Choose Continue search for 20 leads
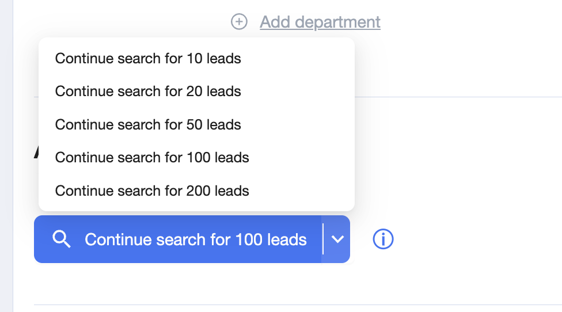Screen dimensions: 562x312 coord(196,92)
